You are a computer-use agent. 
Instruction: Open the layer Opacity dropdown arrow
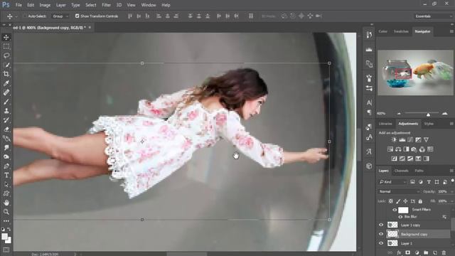pyautogui.click(x=452, y=191)
